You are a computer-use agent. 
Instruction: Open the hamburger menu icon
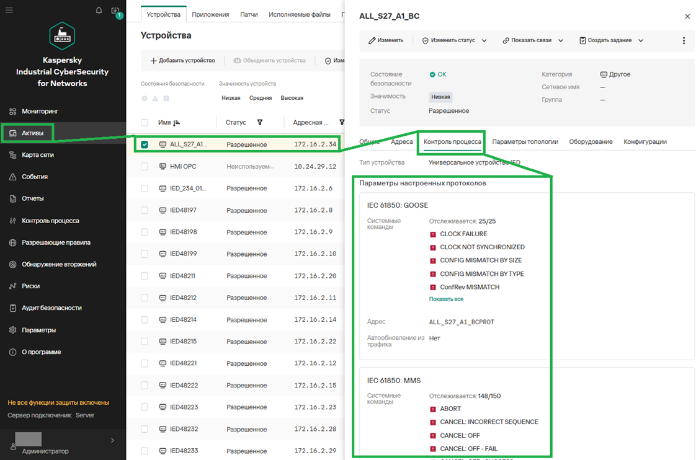[x=9, y=10]
